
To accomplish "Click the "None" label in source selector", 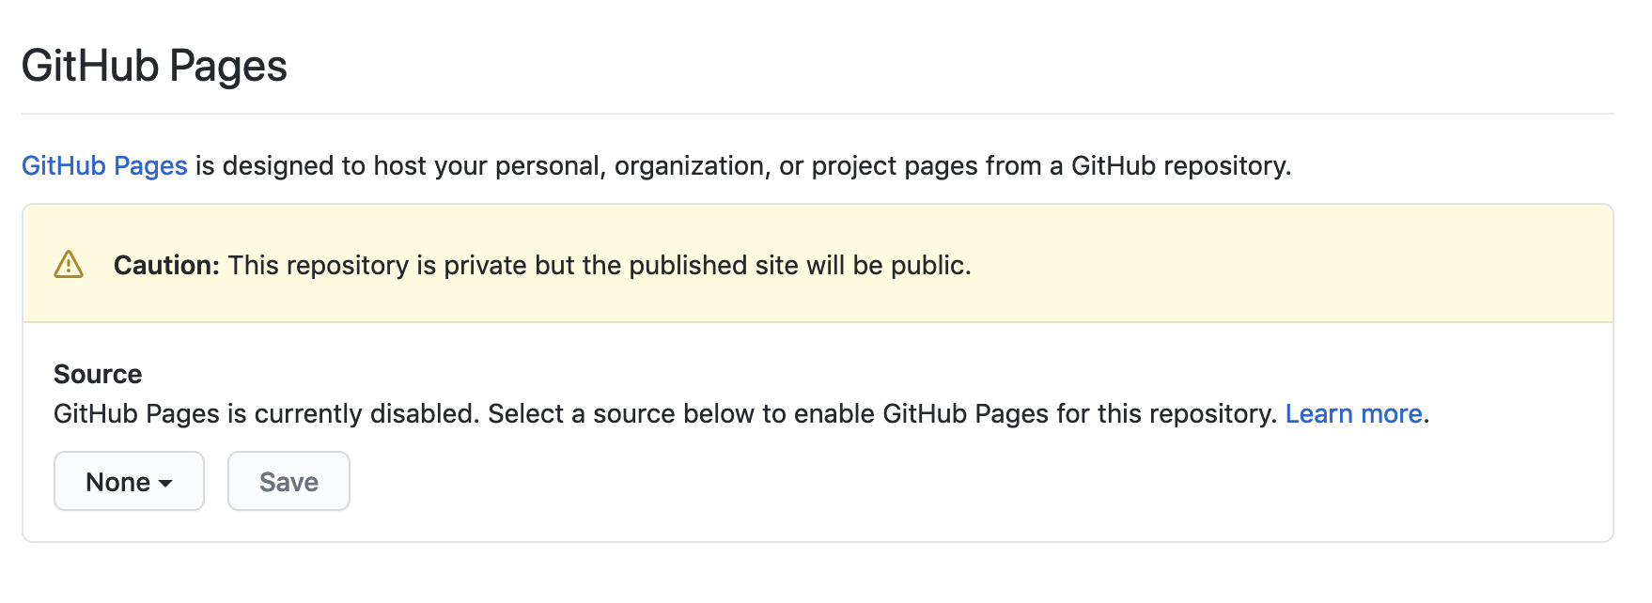I will [117, 482].
